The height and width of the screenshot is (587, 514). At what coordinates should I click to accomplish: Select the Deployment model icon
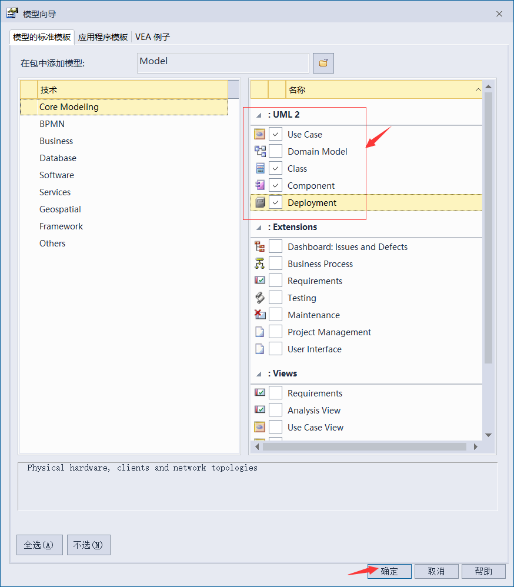click(259, 202)
